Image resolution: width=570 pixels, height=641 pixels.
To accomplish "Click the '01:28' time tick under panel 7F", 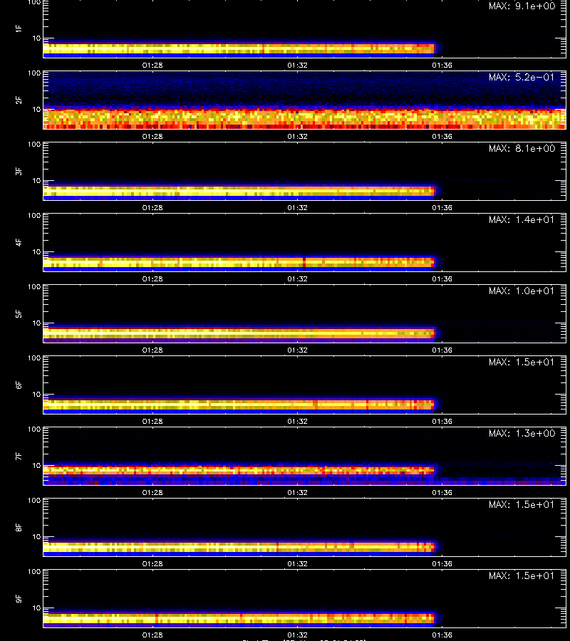I will 152,493.
